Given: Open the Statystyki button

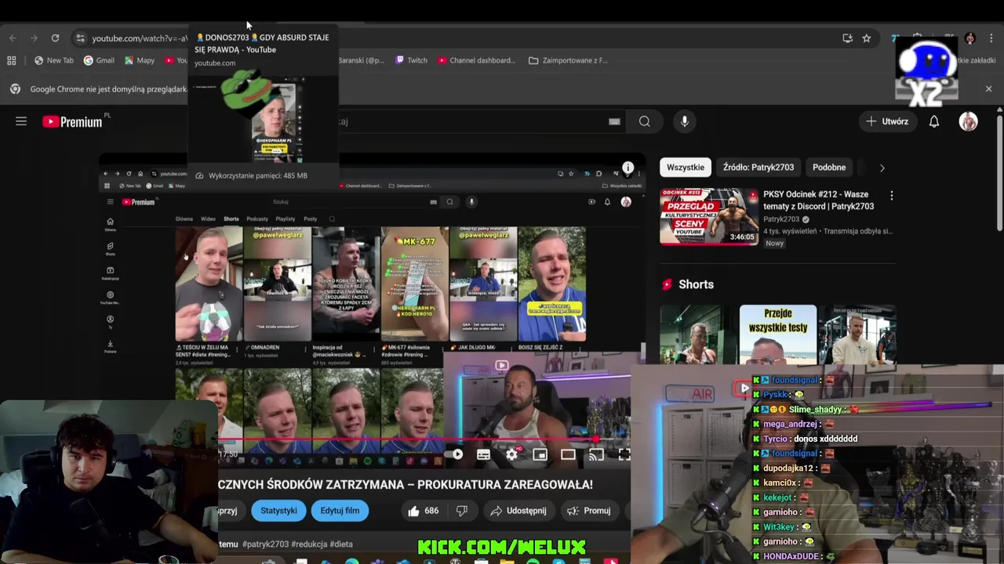Looking at the screenshot, I should 278,511.
